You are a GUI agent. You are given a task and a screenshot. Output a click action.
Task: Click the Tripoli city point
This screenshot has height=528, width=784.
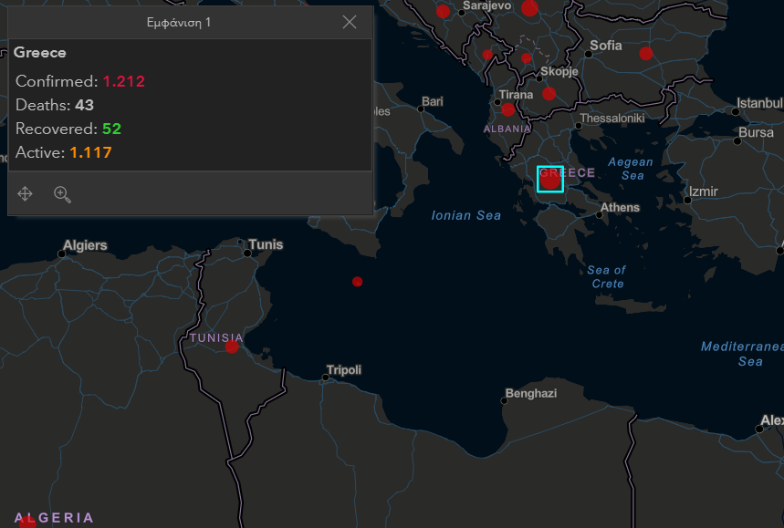coord(326,378)
